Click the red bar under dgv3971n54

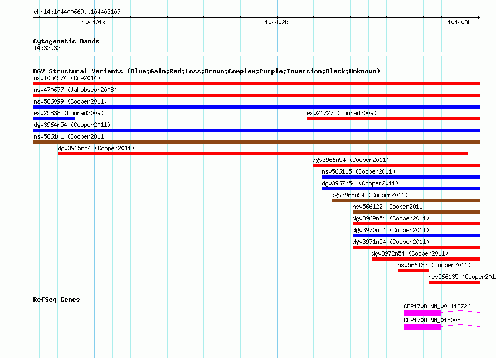(x=417, y=247)
